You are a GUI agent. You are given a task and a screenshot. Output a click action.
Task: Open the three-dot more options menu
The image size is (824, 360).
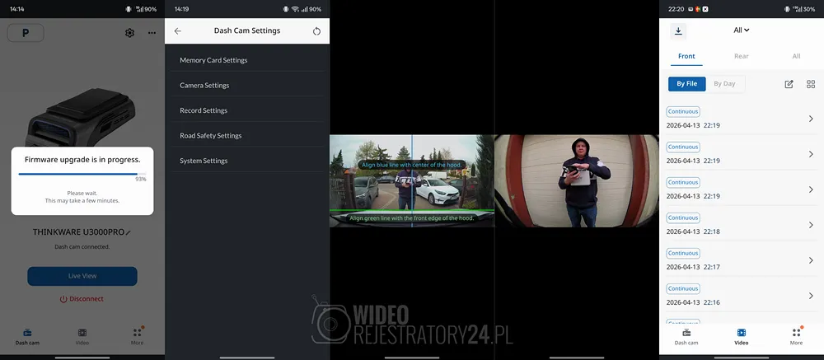pos(152,33)
